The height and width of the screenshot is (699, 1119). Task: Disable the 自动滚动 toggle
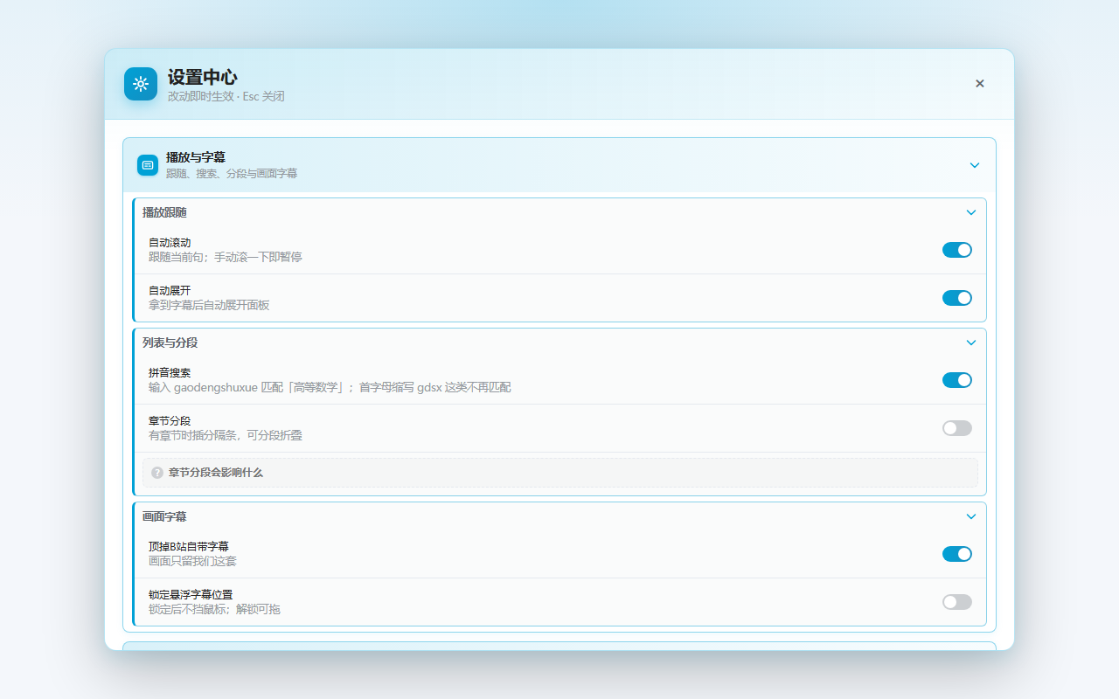point(957,250)
